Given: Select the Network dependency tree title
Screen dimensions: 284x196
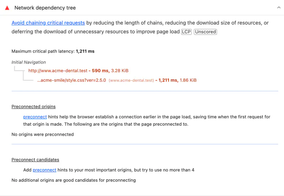Looking at the screenshot, I should (45, 8).
